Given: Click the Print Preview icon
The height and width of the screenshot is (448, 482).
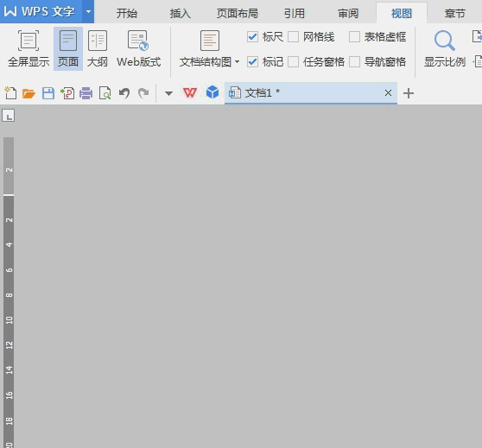Looking at the screenshot, I should click(105, 93).
